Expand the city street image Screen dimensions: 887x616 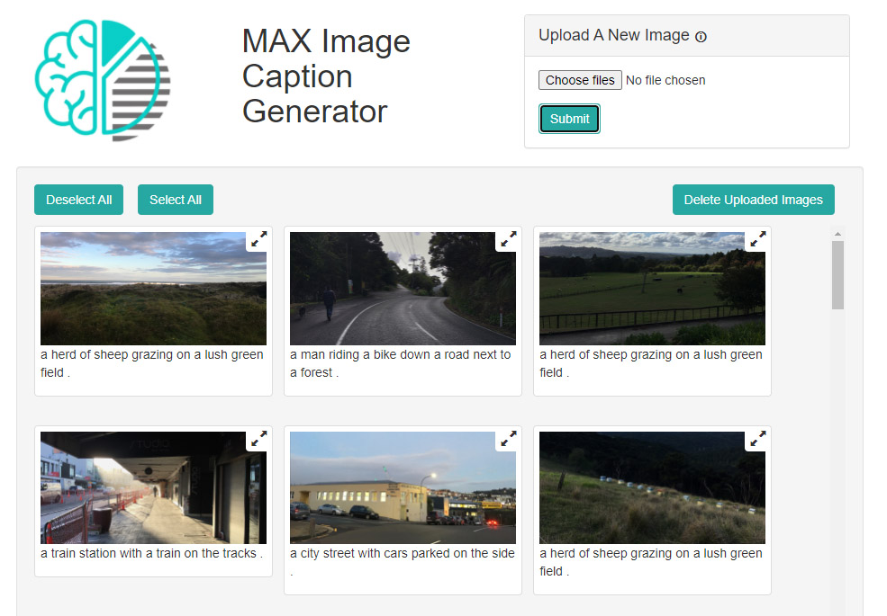(x=509, y=439)
